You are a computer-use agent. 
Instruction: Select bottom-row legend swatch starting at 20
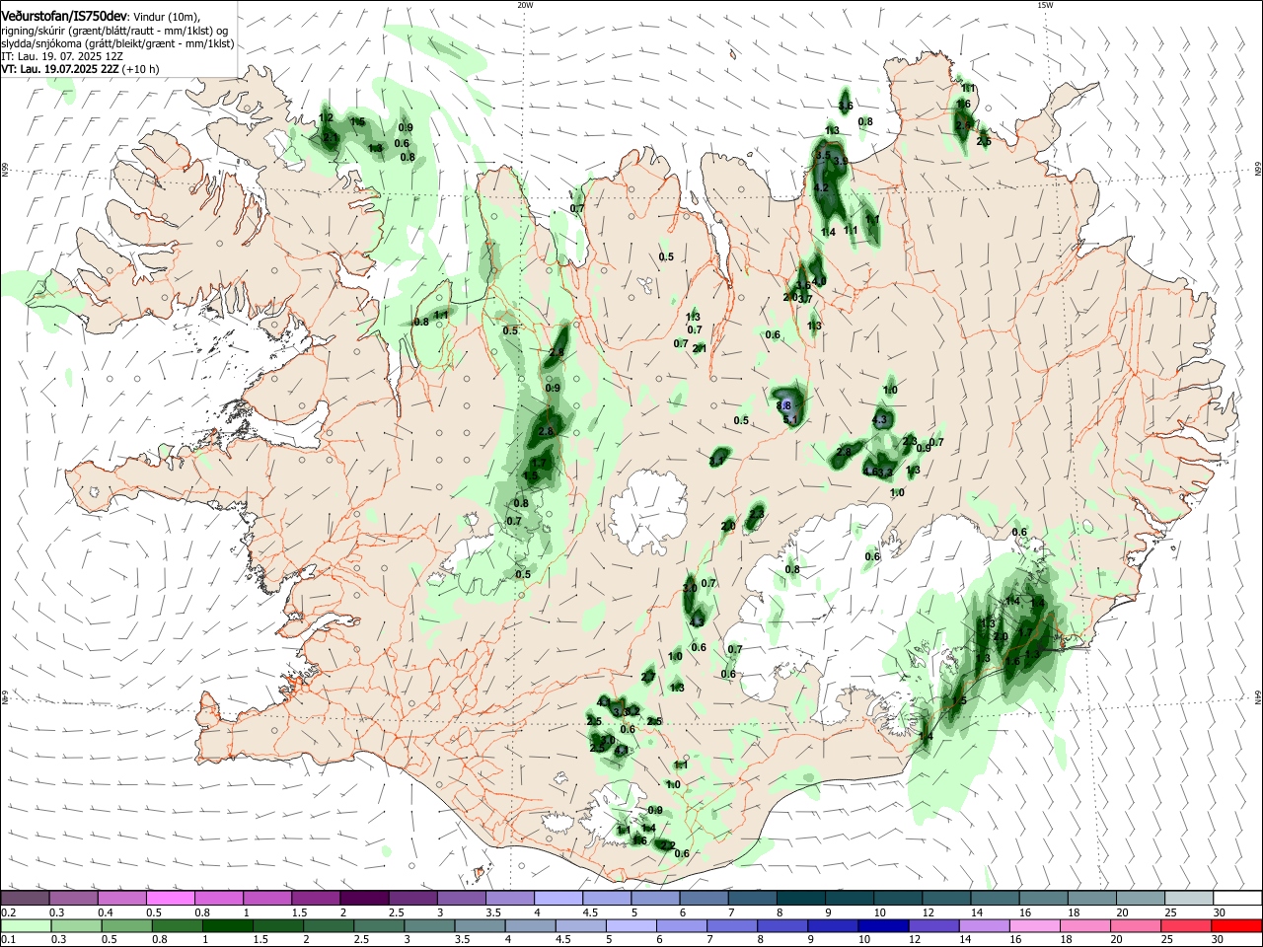(x=1136, y=925)
